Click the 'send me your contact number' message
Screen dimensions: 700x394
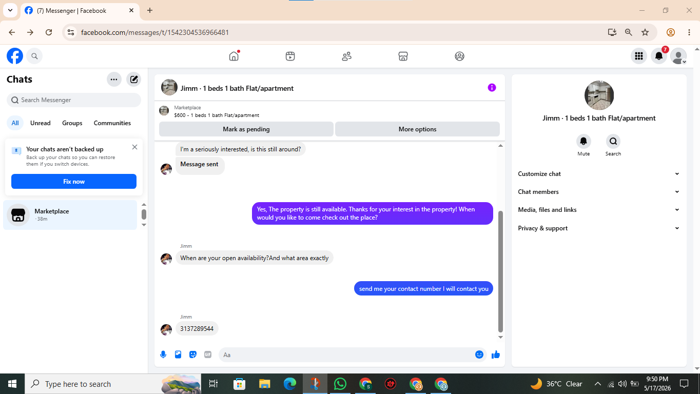424,289
